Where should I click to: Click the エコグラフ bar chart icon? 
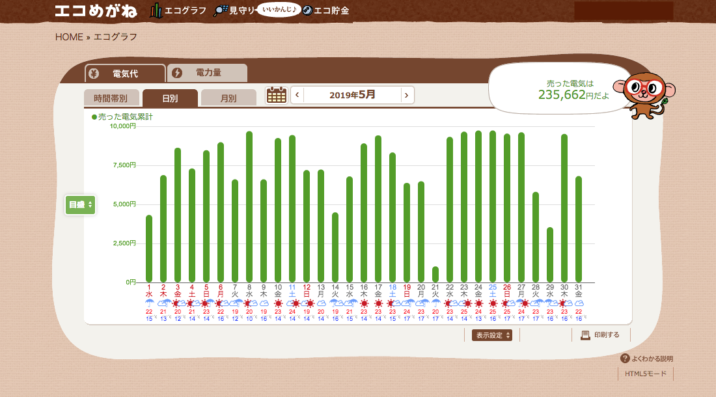pos(156,10)
